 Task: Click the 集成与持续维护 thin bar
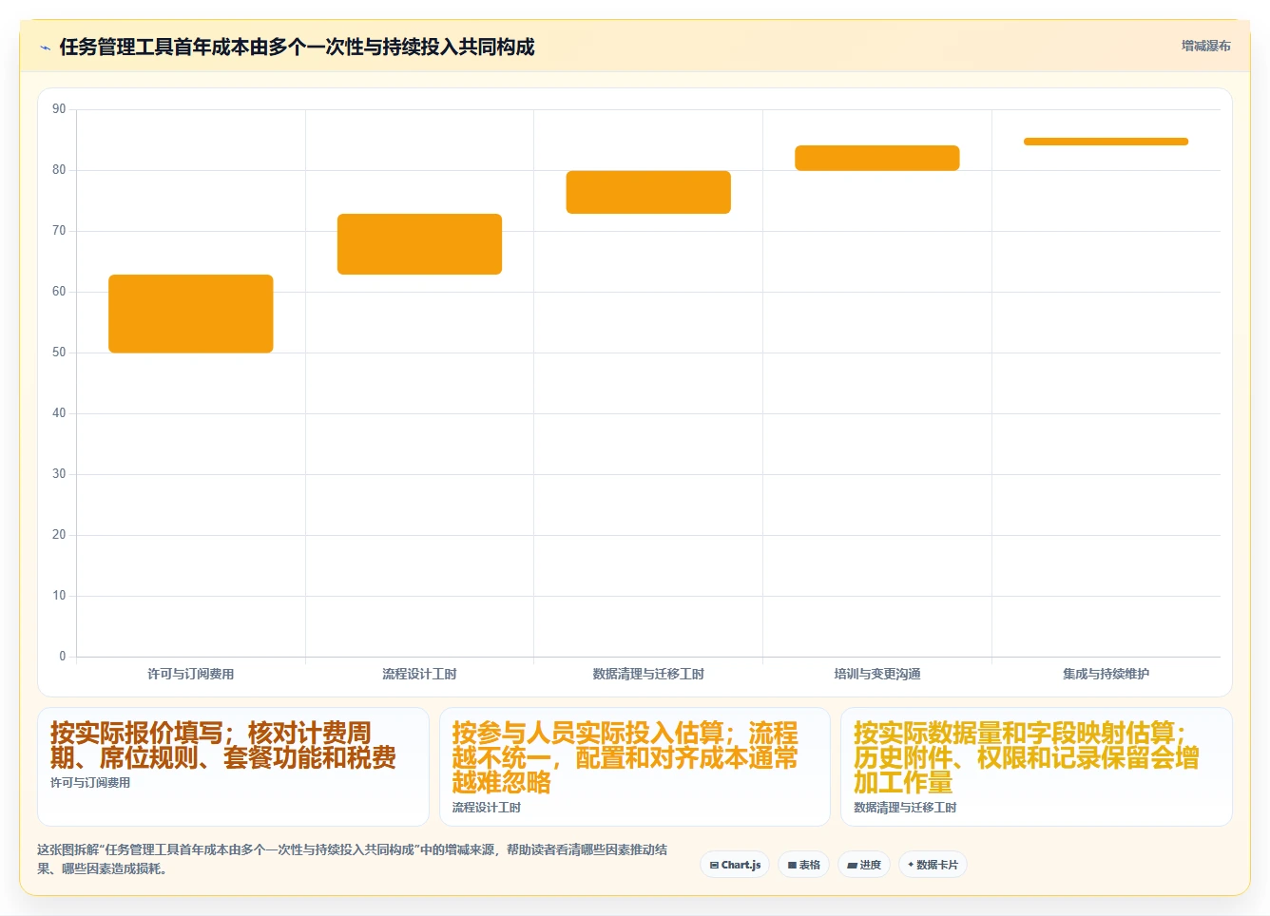tap(1106, 142)
